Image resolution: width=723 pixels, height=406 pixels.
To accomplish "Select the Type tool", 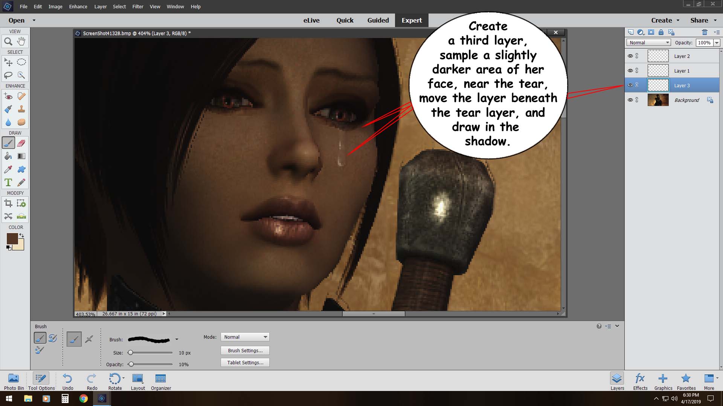I will pyautogui.click(x=8, y=182).
